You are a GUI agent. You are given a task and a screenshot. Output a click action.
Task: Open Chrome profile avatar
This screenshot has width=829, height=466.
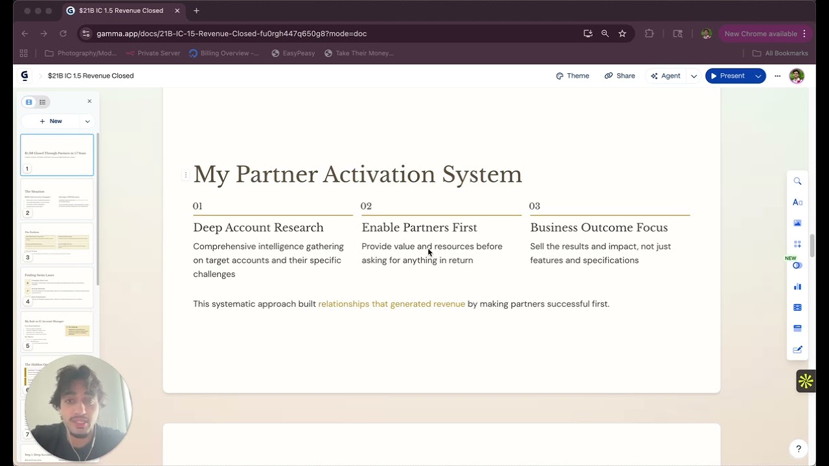click(x=707, y=34)
